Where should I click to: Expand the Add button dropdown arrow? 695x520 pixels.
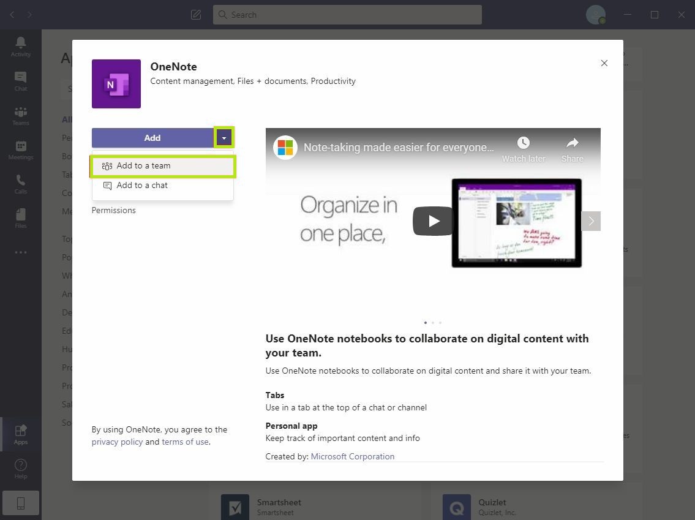[x=224, y=138]
